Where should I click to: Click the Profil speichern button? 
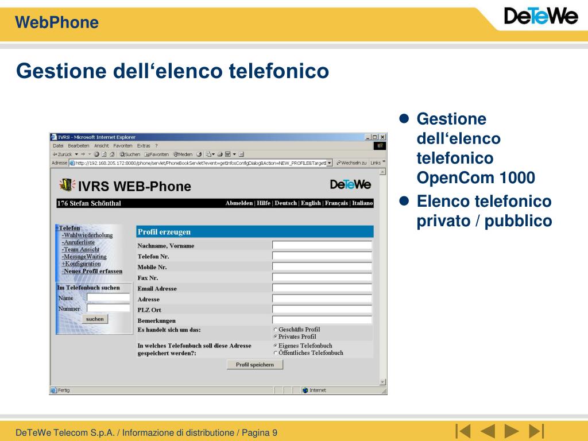click(255, 365)
